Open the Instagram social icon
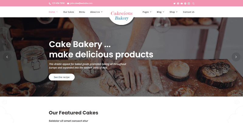243x123 pixels. click(189, 4)
